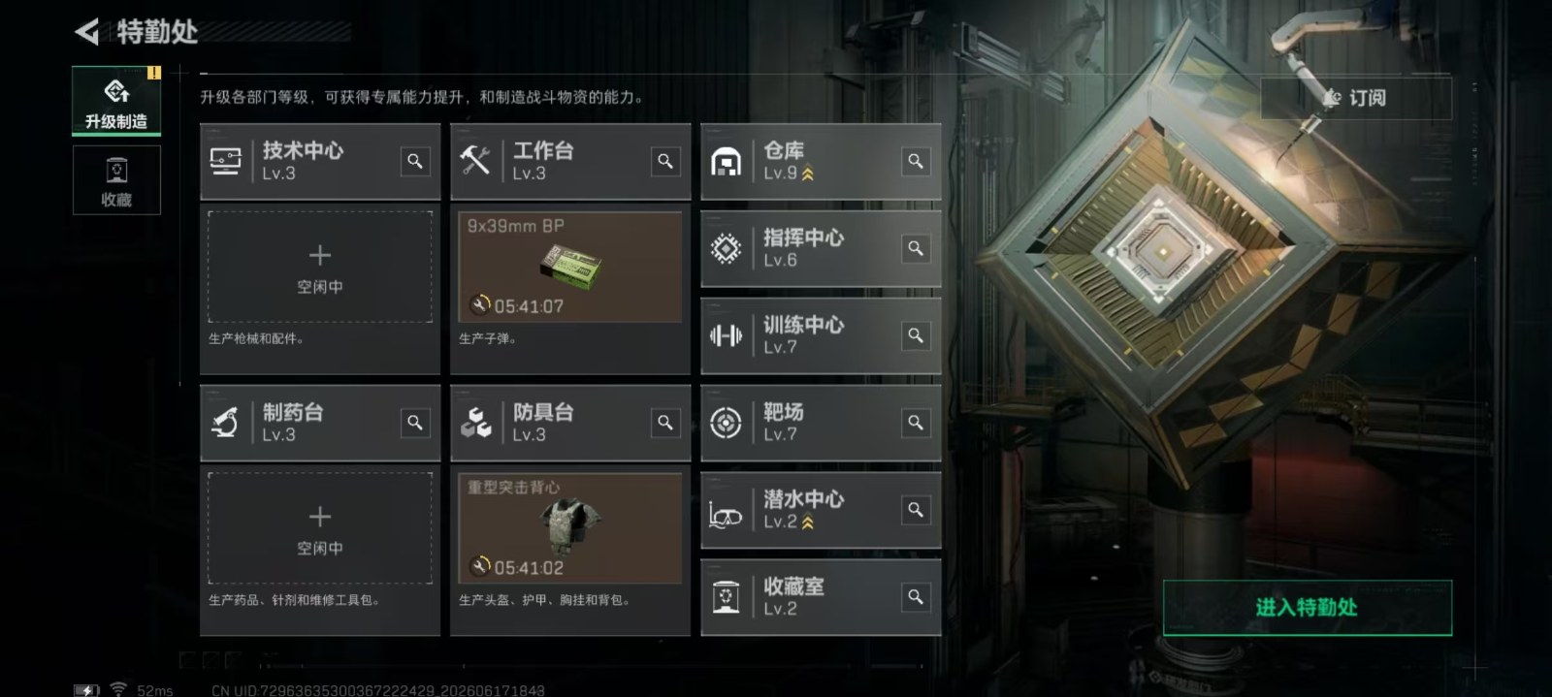Click the back arrow next to 特勤处
This screenshot has height=697, width=1552.
[x=87, y=32]
